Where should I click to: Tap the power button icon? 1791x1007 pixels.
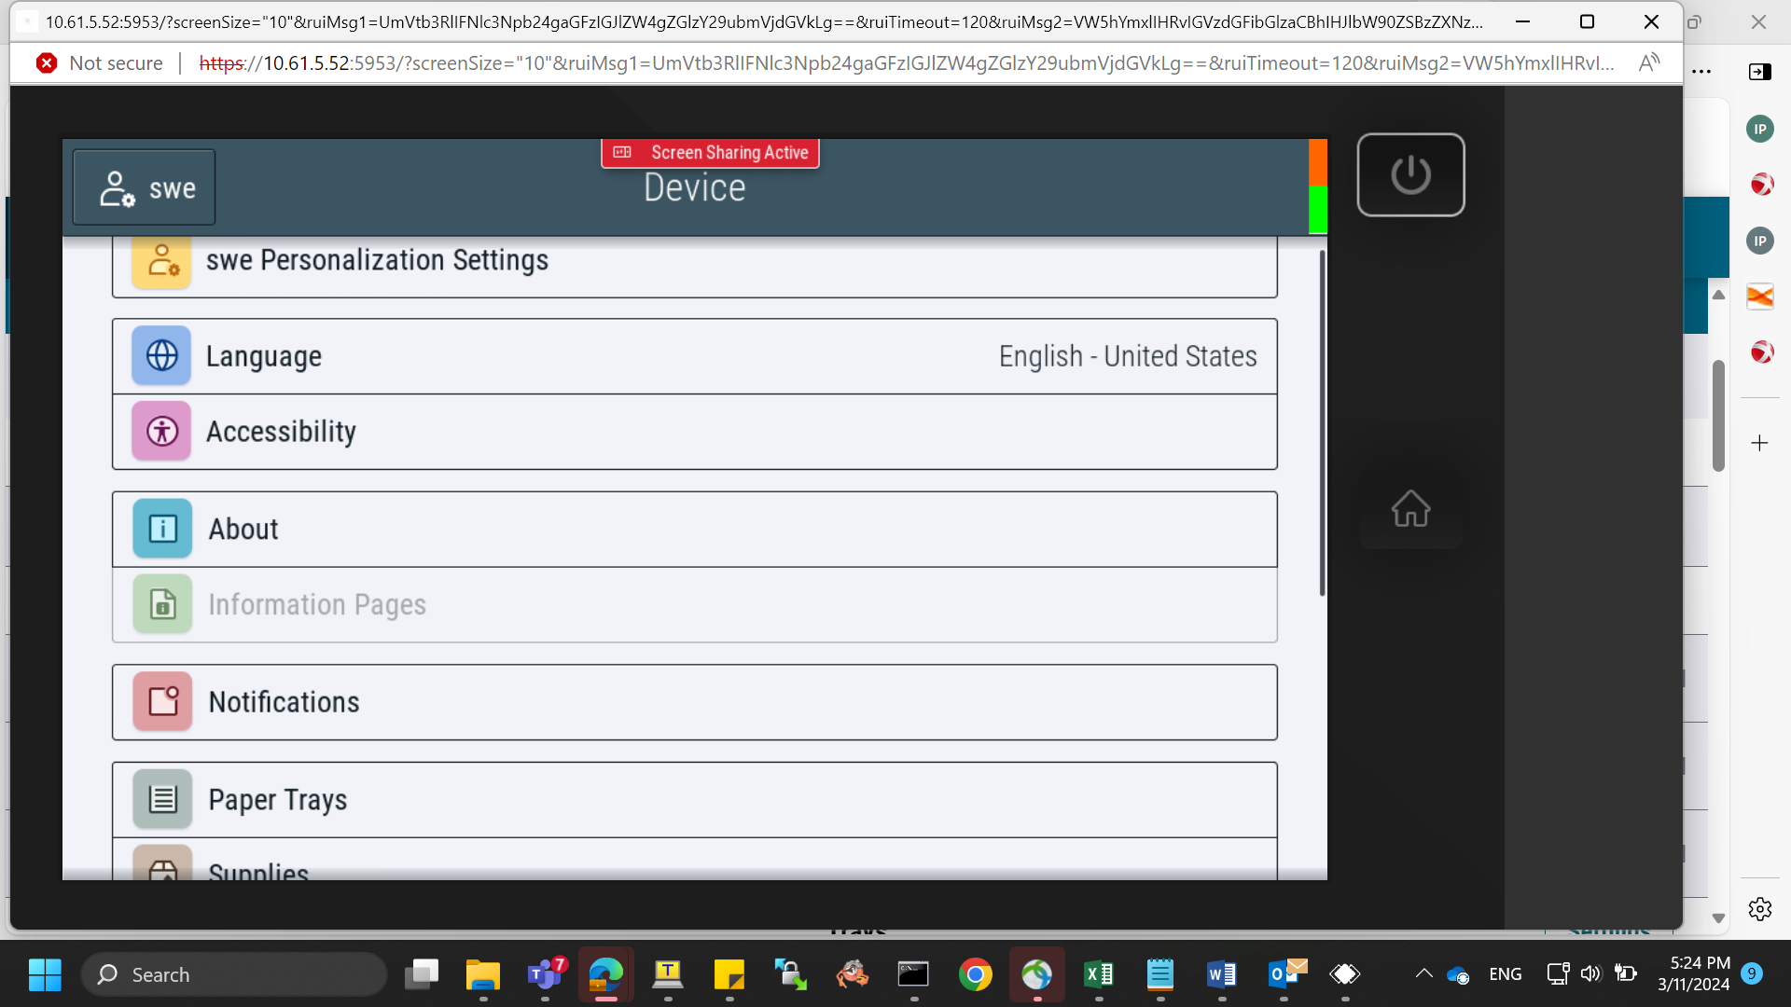(x=1410, y=174)
